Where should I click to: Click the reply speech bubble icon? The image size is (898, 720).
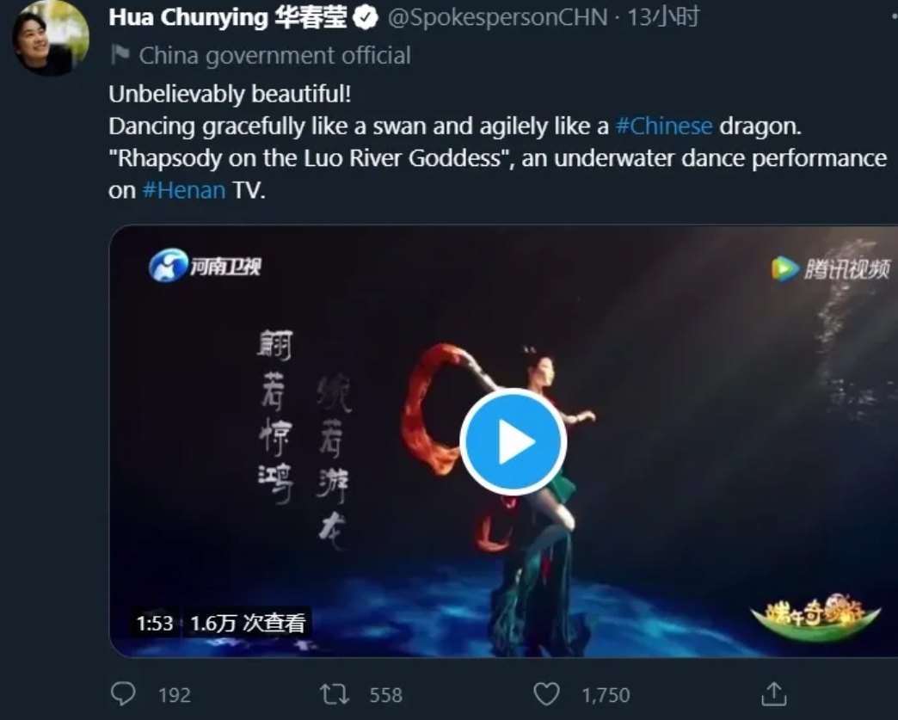(123, 693)
